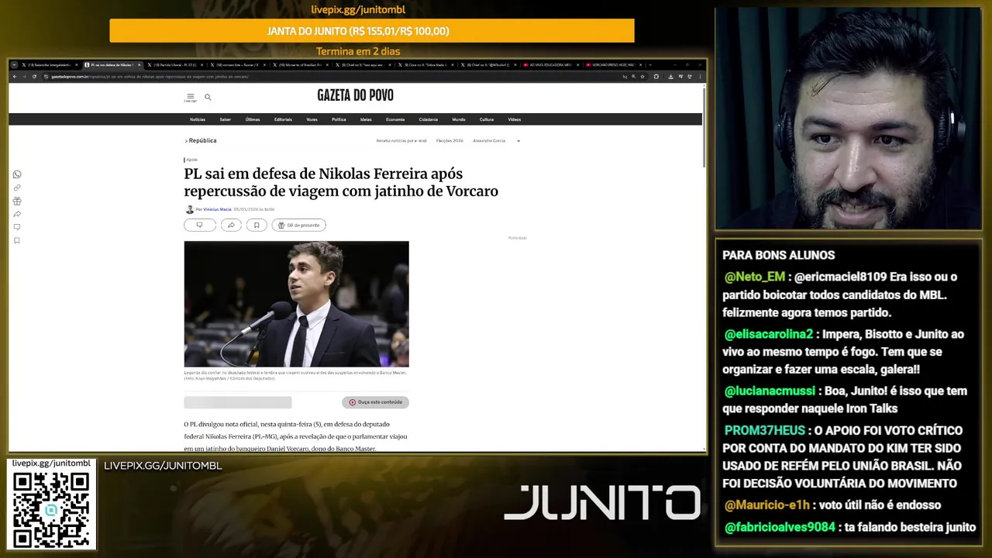Click Receba notícias por e-mail link
This screenshot has height=558, width=992.
click(x=401, y=141)
